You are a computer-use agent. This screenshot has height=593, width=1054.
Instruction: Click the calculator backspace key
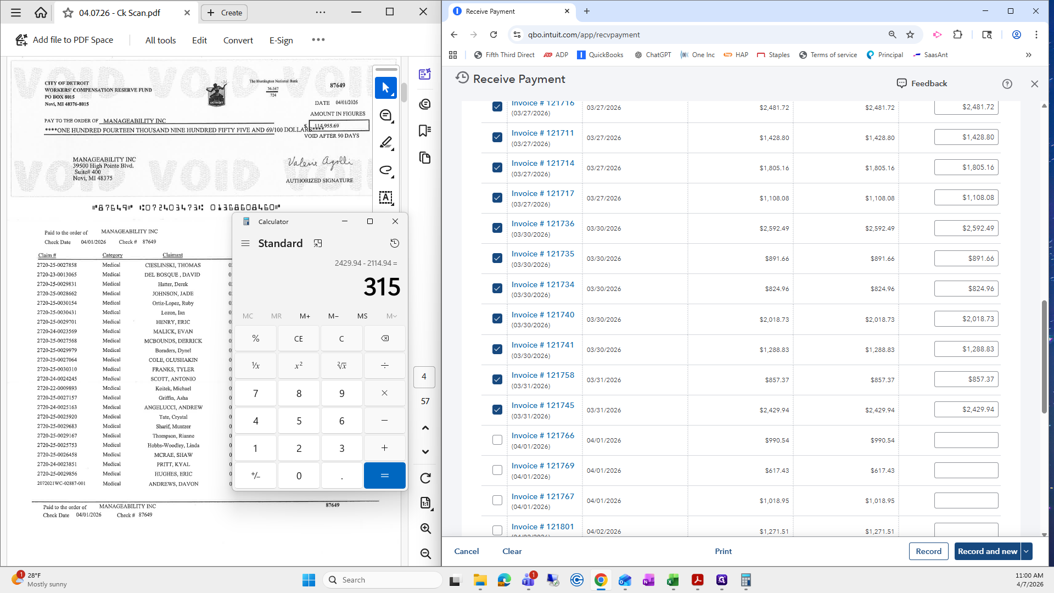pos(384,338)
